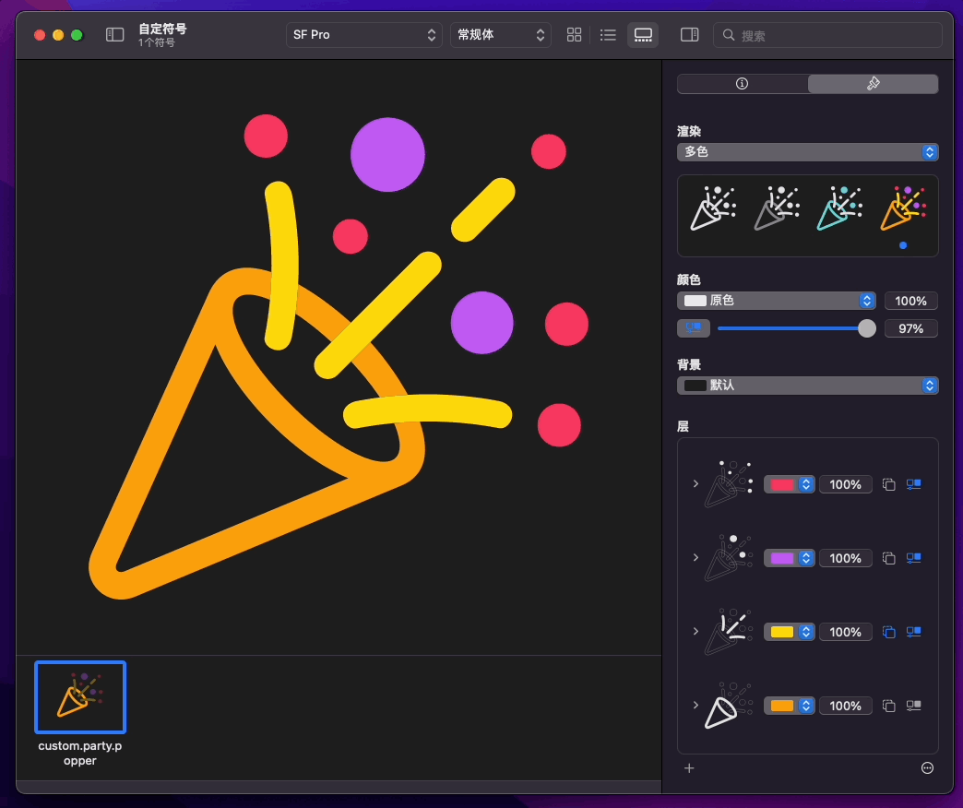Screen dimensions: 963x808
Task: Switch to list view
Action: click(608, 35)
